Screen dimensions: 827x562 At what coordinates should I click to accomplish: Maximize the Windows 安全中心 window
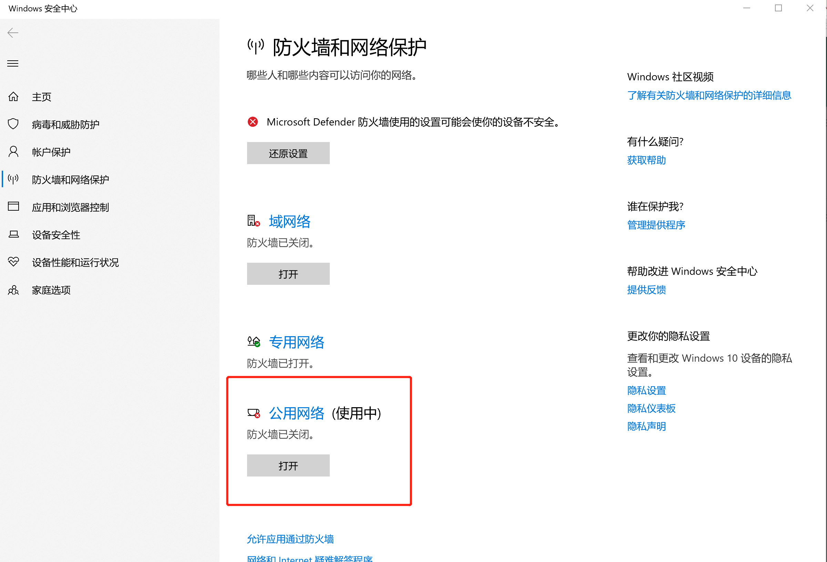(x=778, y=8)
